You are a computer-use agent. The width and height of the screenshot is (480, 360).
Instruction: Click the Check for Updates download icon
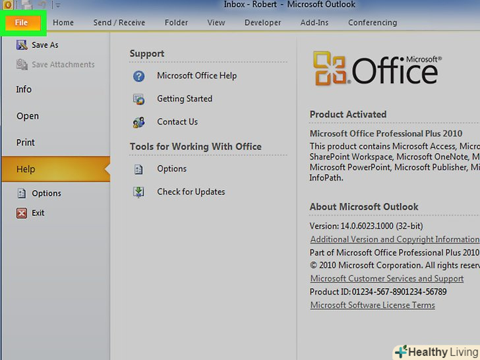click(138, 192)
